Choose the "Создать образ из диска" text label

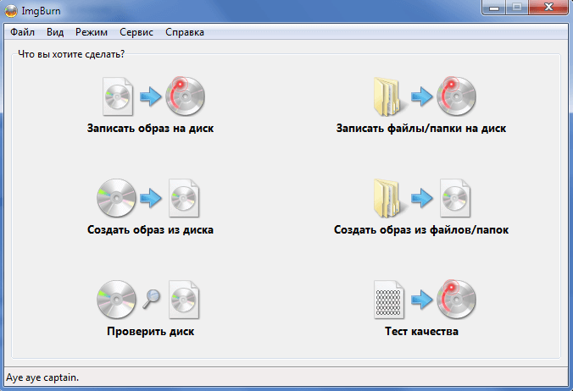click(150, 230)
